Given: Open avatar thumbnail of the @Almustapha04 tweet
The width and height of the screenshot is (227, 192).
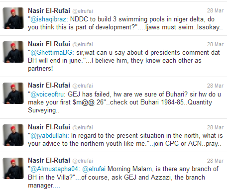Looking at the screenshot, I should coord(13,168).
